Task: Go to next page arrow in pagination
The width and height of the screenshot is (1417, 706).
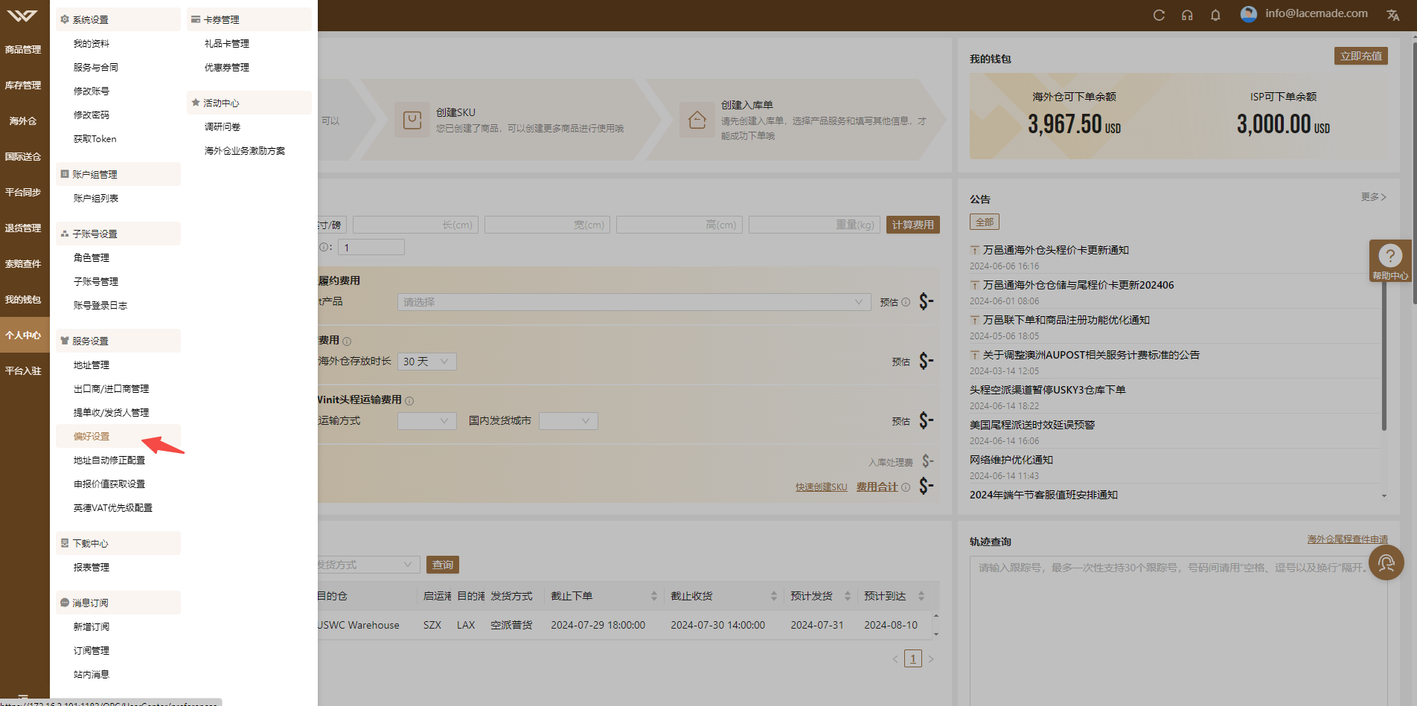Action: [x=931, y=659]
